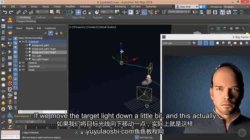Screen dimensions: 250x140
Task: Open the Display tab monitor icon in command panel
Action: 237,29
